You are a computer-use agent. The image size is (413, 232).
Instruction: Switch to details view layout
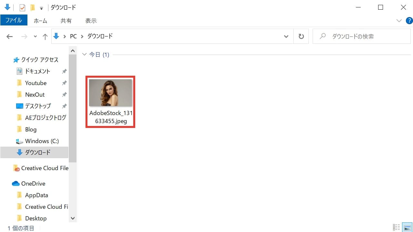click(397, 227)
